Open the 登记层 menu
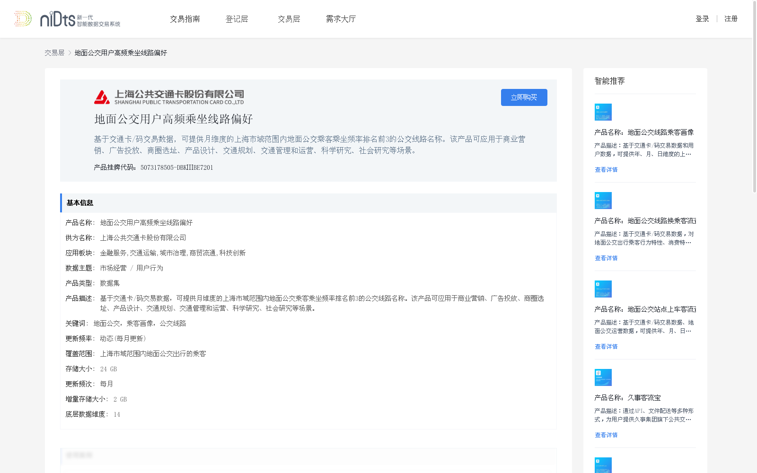 pyautogui.click(x=237, y=19)
